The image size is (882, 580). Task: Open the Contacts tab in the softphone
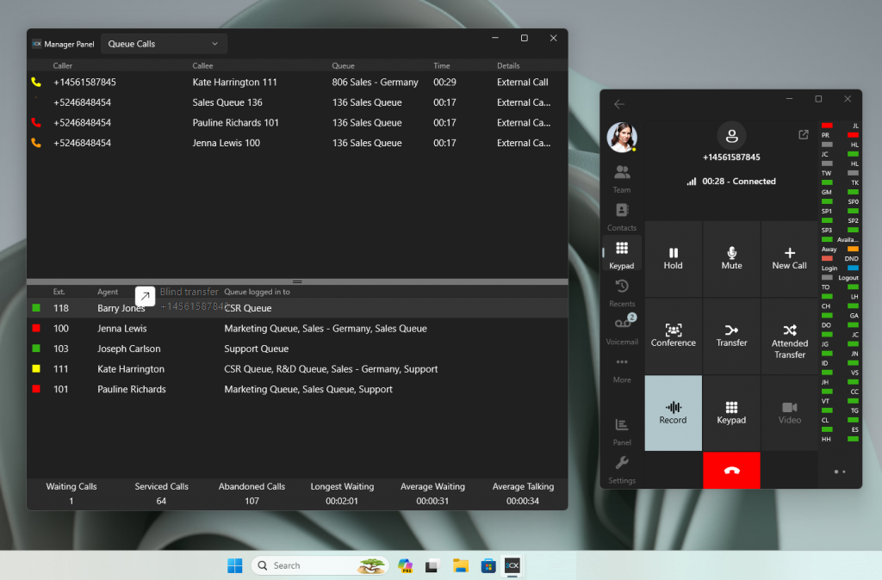click(x=622, y=217)
